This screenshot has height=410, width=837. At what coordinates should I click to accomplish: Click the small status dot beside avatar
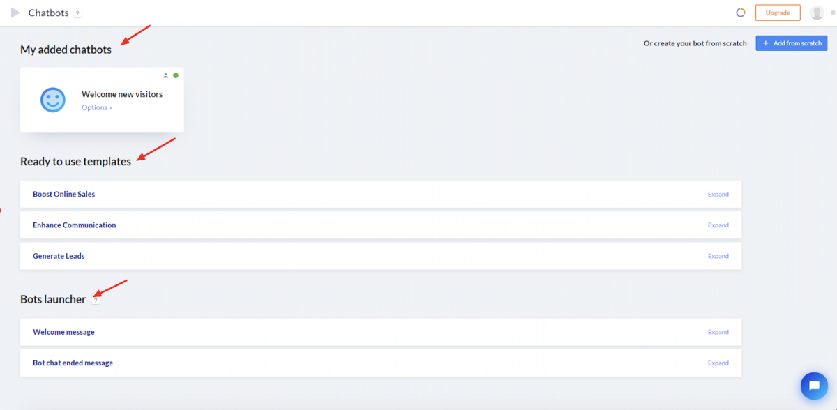point(831,13)
